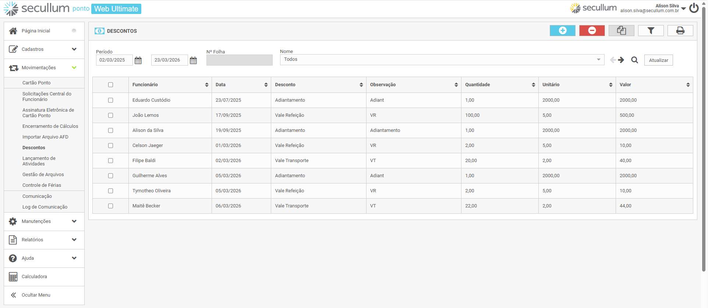Click the printer icon to print

[680, 31]
